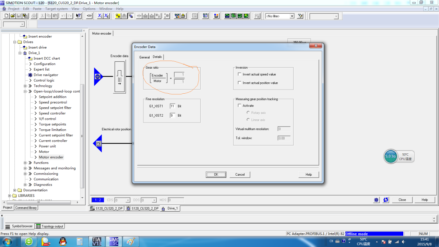Click the second green trace toolbar icon
The width and height of the screenshot is (439, 247).
pos(234,16)
